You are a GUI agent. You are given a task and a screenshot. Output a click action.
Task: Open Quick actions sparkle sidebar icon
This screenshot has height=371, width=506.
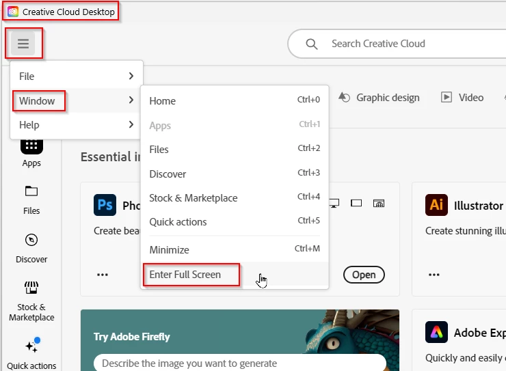[33, 345]
